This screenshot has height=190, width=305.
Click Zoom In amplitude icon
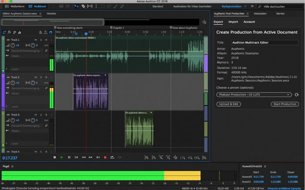pyautogui.click(x=146, y=157)
